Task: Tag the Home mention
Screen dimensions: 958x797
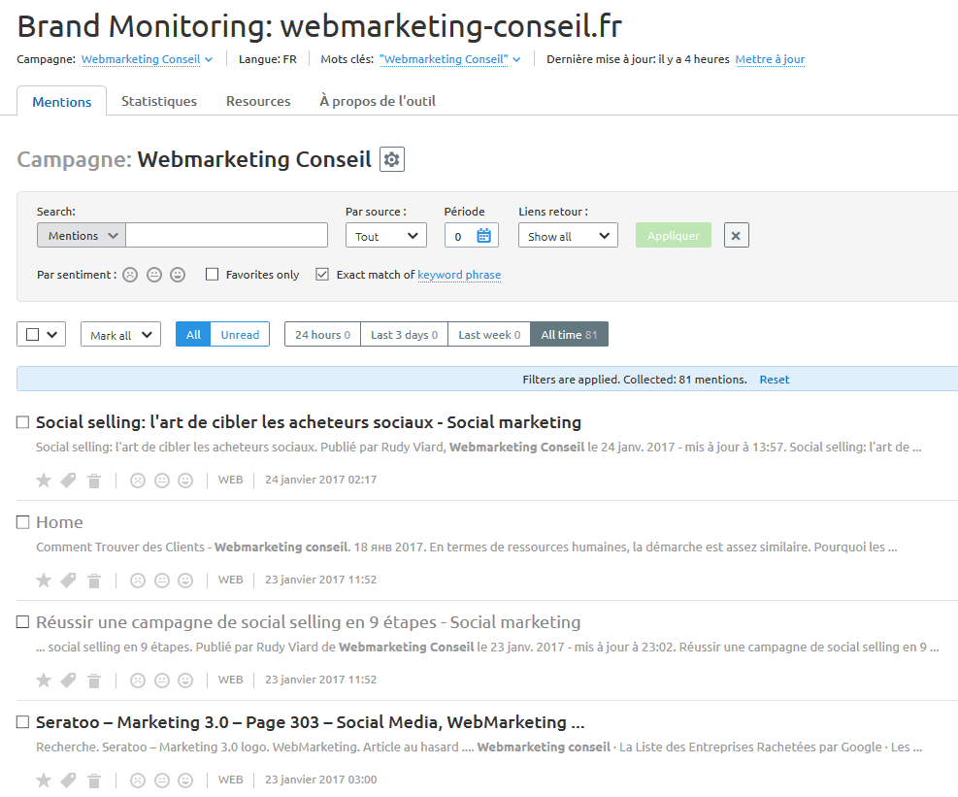Action: click(68, 580)
